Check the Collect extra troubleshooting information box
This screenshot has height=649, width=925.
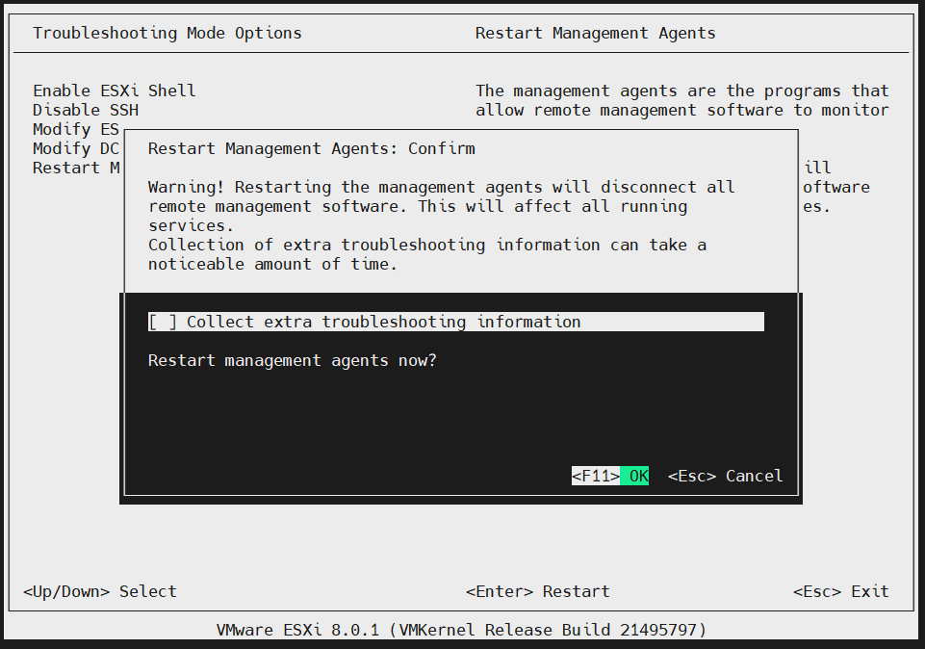tap(163, 322)
